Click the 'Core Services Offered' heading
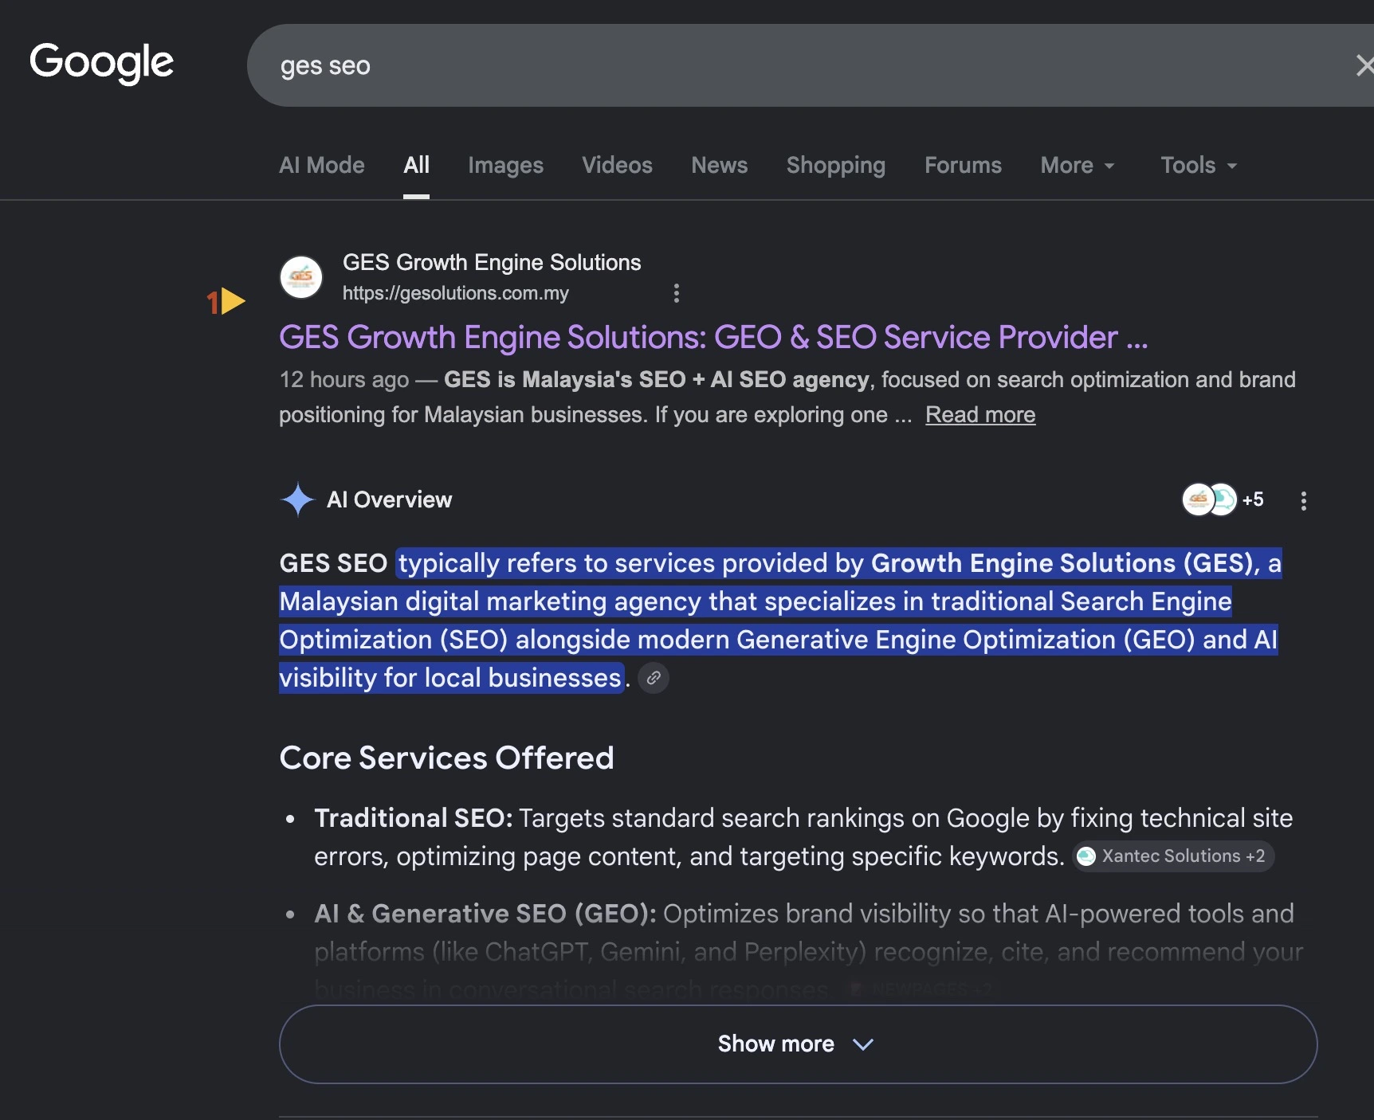1374x1120 pixels. click(446, 758)
